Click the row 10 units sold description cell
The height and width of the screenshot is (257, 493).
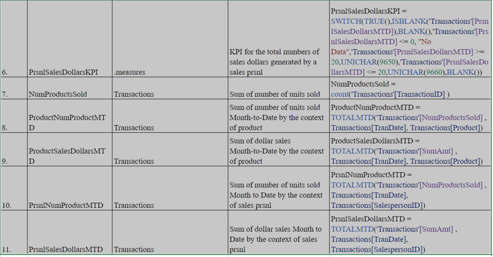click(279, 188)
